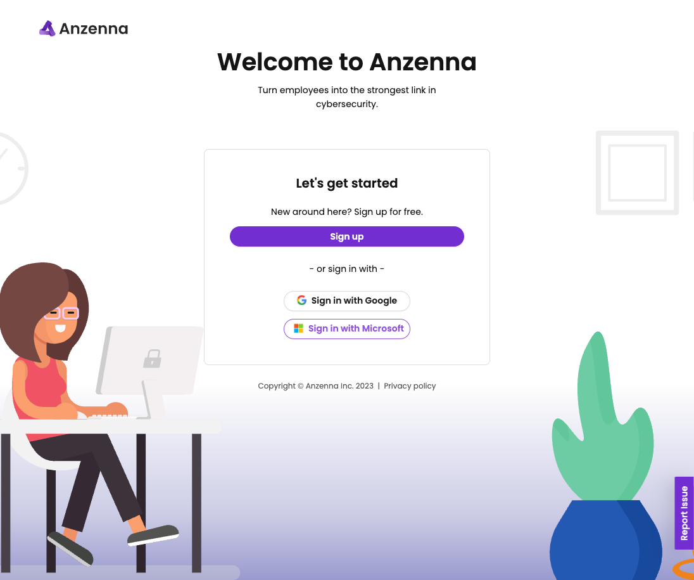The height and width of the screenshot is (580, 694).
Task: Click the purple Sign up button
Action: click(x=347, y=236)
